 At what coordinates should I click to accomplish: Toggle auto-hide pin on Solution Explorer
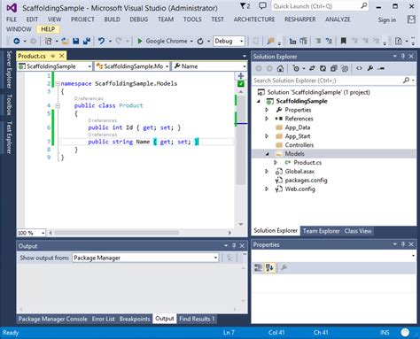pos(403,56)
